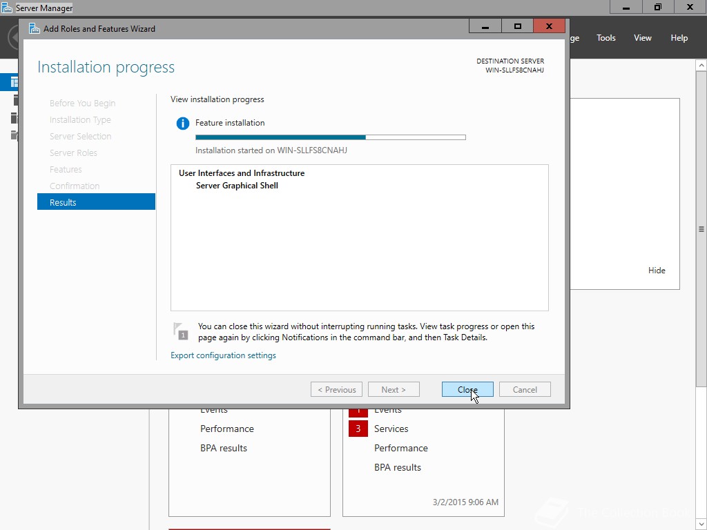Click the disabled Next button
Screen dimensions: 707x530
coord(394,389)
